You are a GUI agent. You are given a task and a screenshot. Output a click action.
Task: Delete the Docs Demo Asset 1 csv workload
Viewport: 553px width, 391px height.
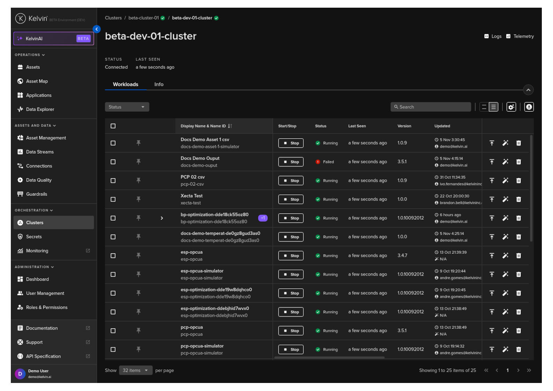(x=518, y=143)
